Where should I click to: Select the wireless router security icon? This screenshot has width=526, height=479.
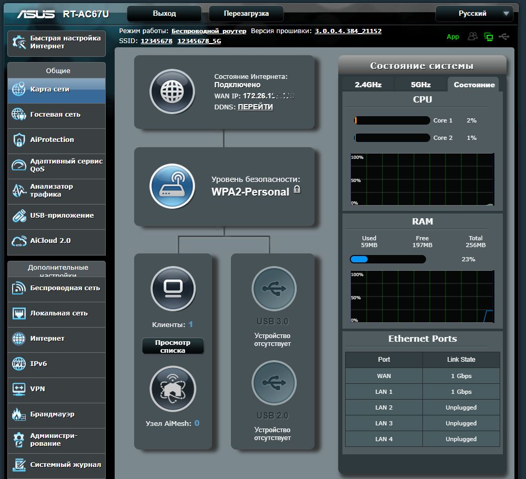pyautogui.click(x=172, y=187)
